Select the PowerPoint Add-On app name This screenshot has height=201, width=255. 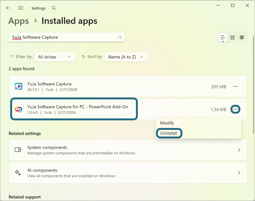[x=78, y=107]
